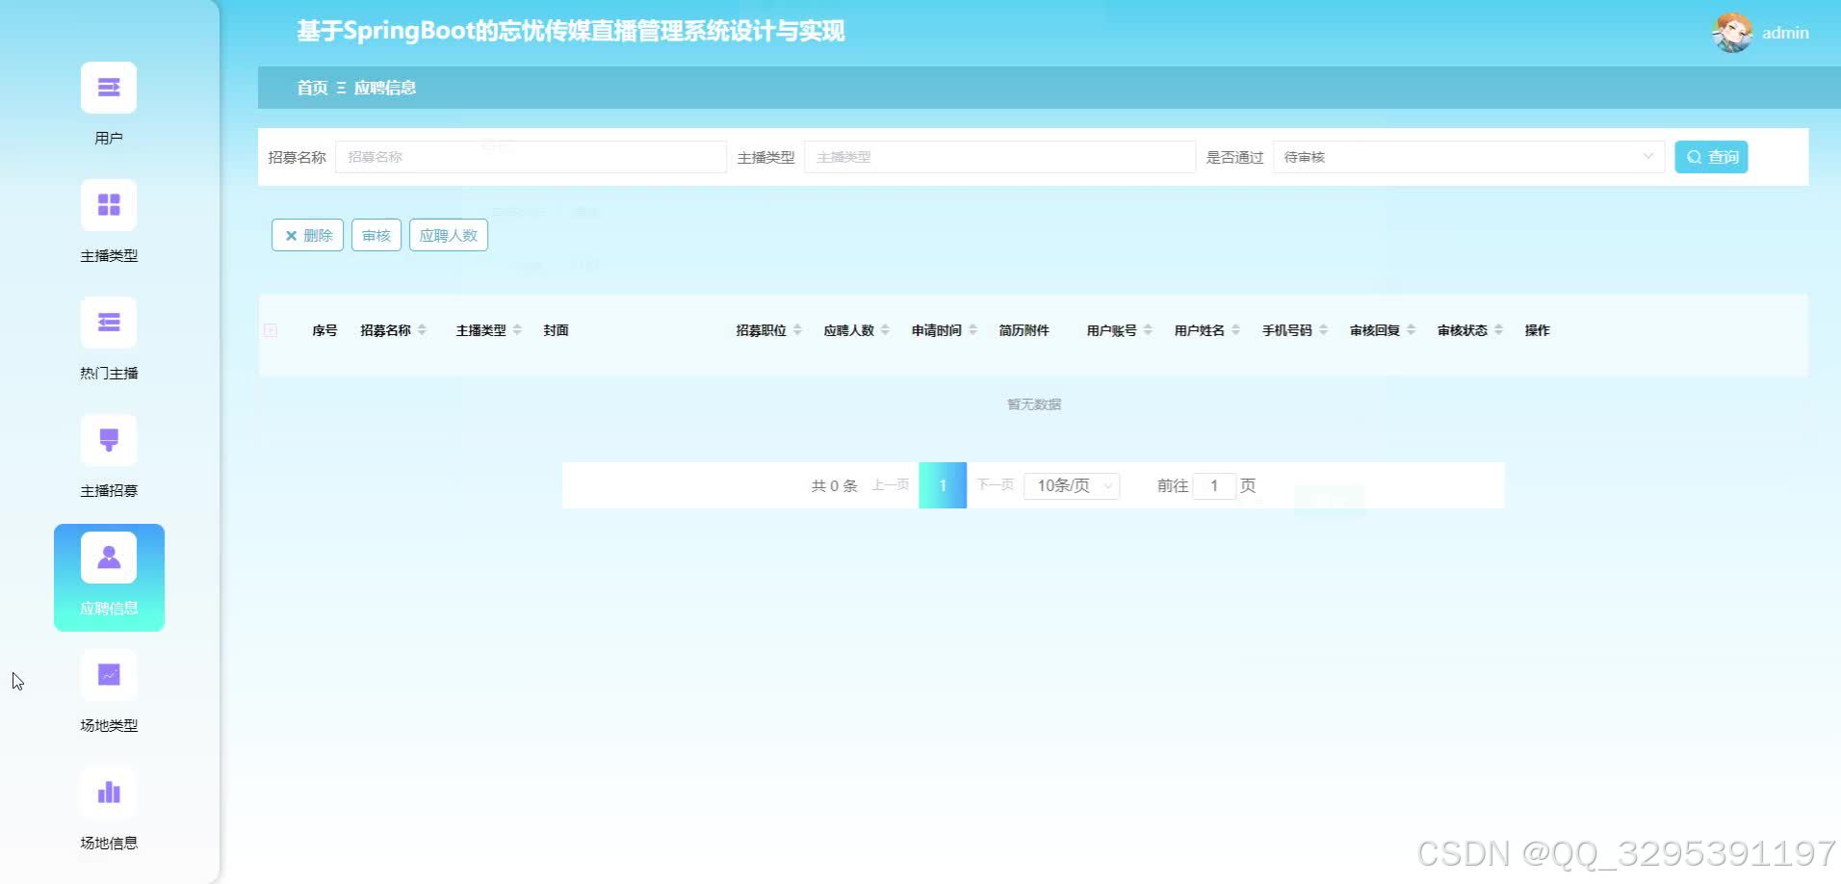Viewport: 1841px width, 884px height.
Task: Click the 查询 search button
Action: pyautogui.click(x=1711, y=156)
